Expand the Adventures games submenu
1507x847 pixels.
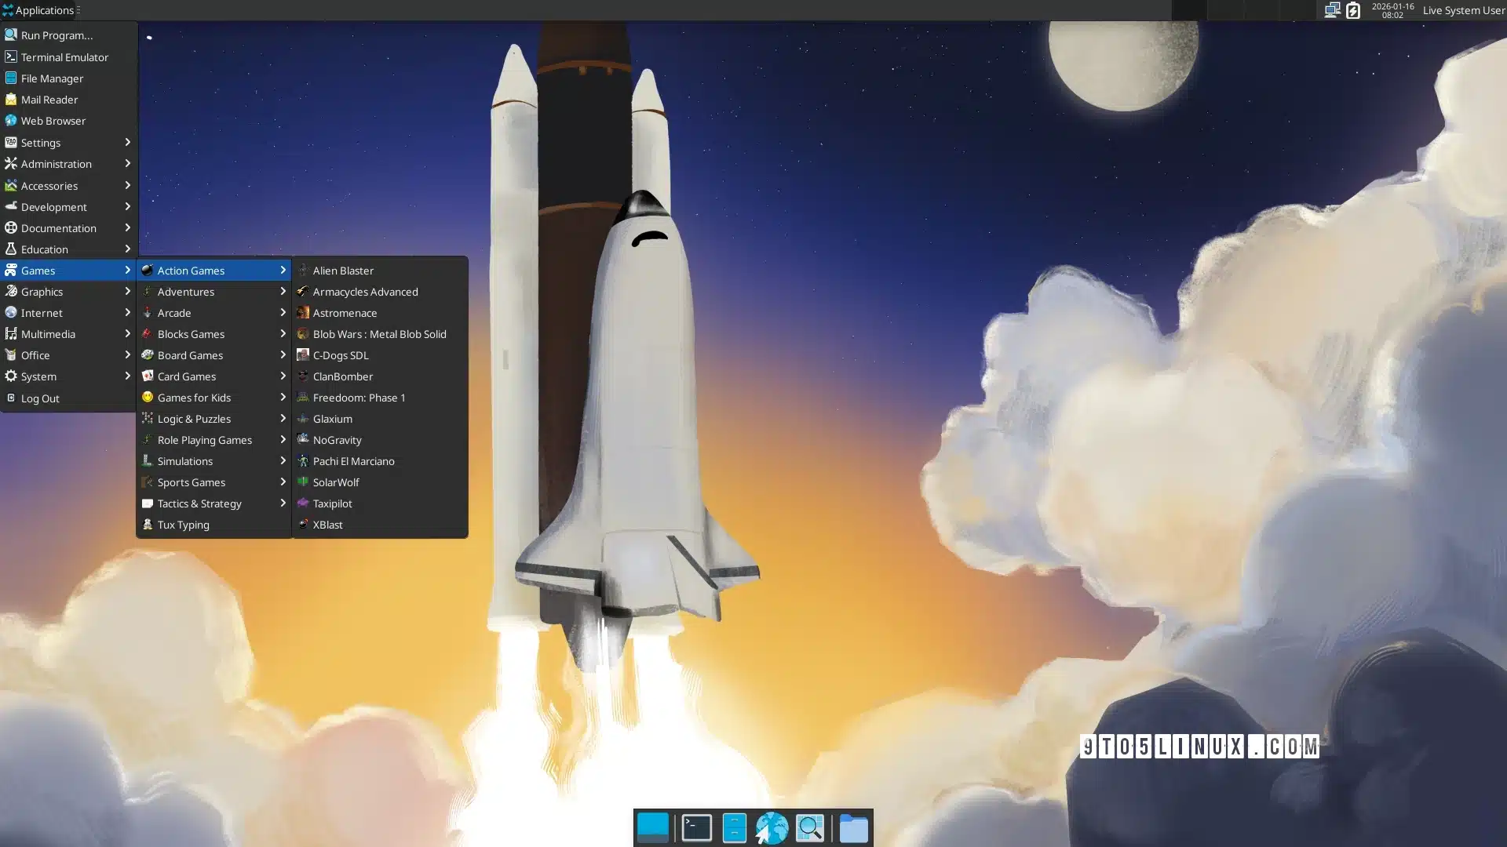[213, 292]
